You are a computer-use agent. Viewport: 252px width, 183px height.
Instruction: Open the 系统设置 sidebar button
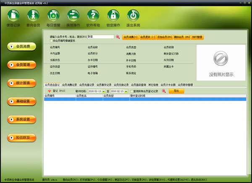point(21,119)
